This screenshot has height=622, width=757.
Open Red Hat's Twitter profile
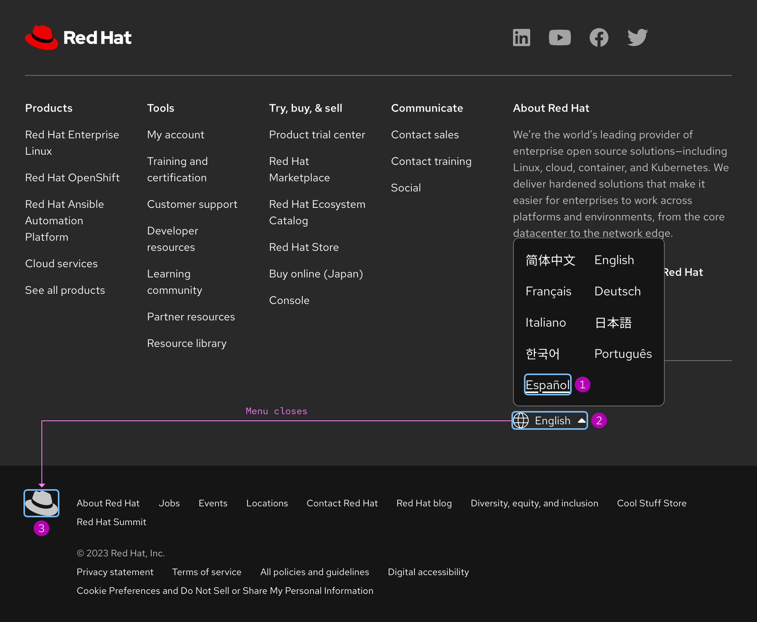click(x=637, y=38)
